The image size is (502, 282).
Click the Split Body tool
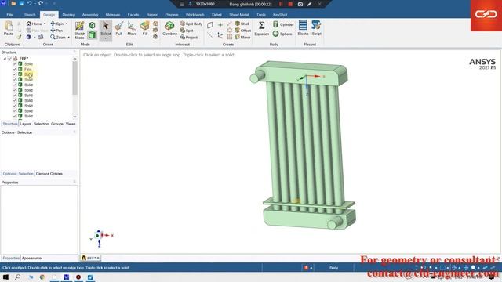pyautogui.click(x=191, y=23)
